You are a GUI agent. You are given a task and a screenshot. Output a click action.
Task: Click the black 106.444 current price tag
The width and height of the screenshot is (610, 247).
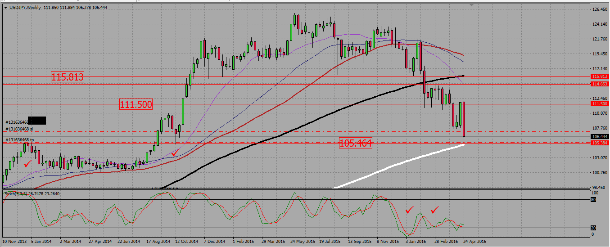599,136
